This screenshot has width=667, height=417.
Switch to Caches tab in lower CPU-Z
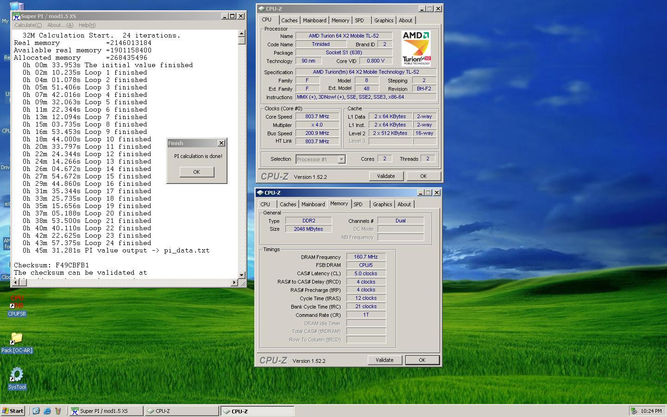pyautogui.click(x=288, y=204)
